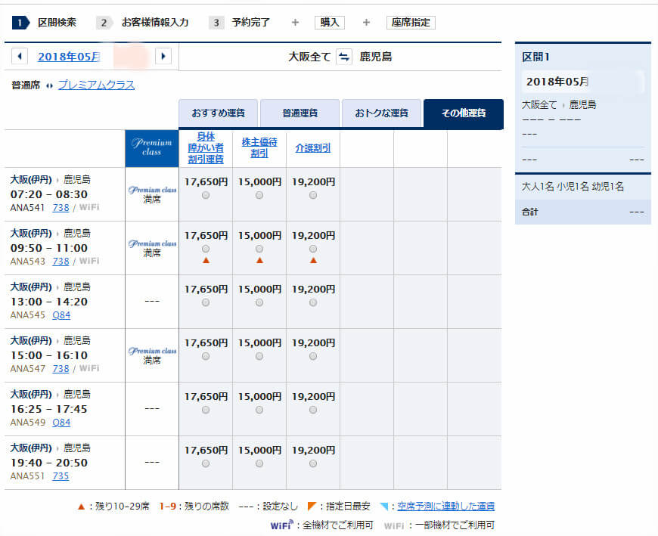Click 身体障がい者割引運賃 column header
Viewport: 658px width, 536px height.
click(x=206, y=147)
